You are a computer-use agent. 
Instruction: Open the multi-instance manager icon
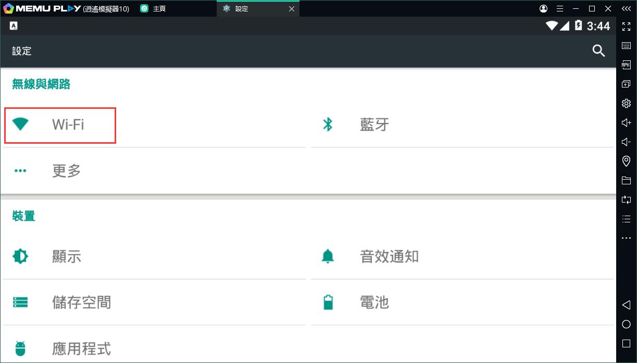[x=626, y=83]
